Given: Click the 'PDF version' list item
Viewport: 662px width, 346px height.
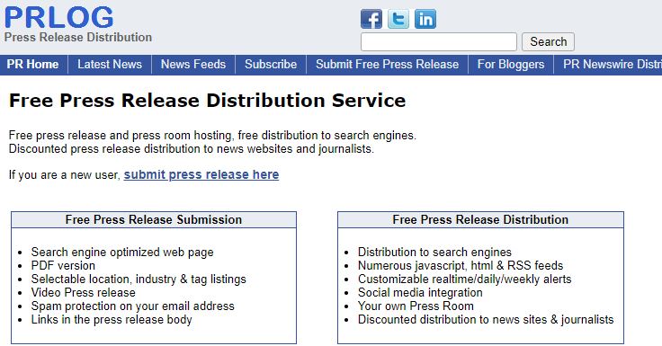Looking at the screenshot, I should pos(63,266).
